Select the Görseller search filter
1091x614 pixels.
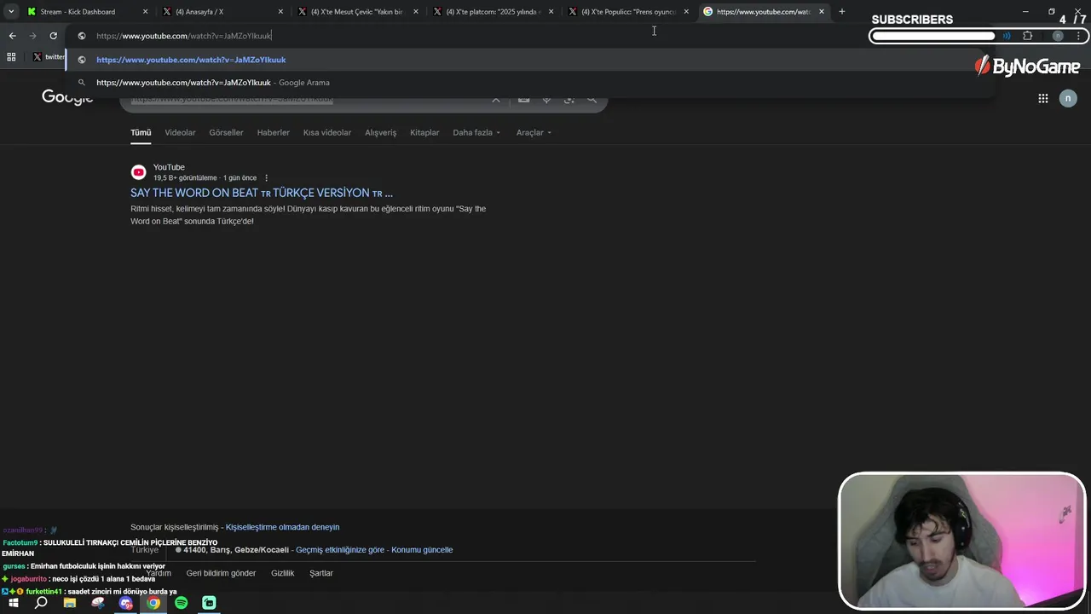point(226,132)
